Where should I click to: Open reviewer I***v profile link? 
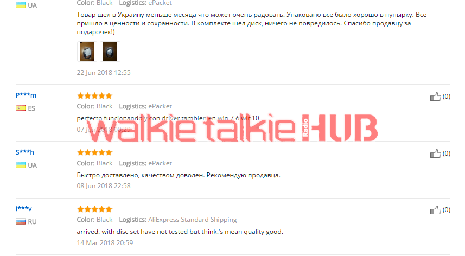[x=24, y=209]
